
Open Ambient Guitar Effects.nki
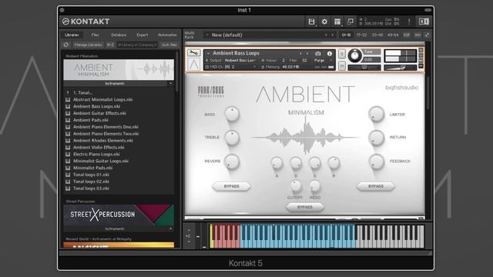click(x=99, y=113)
